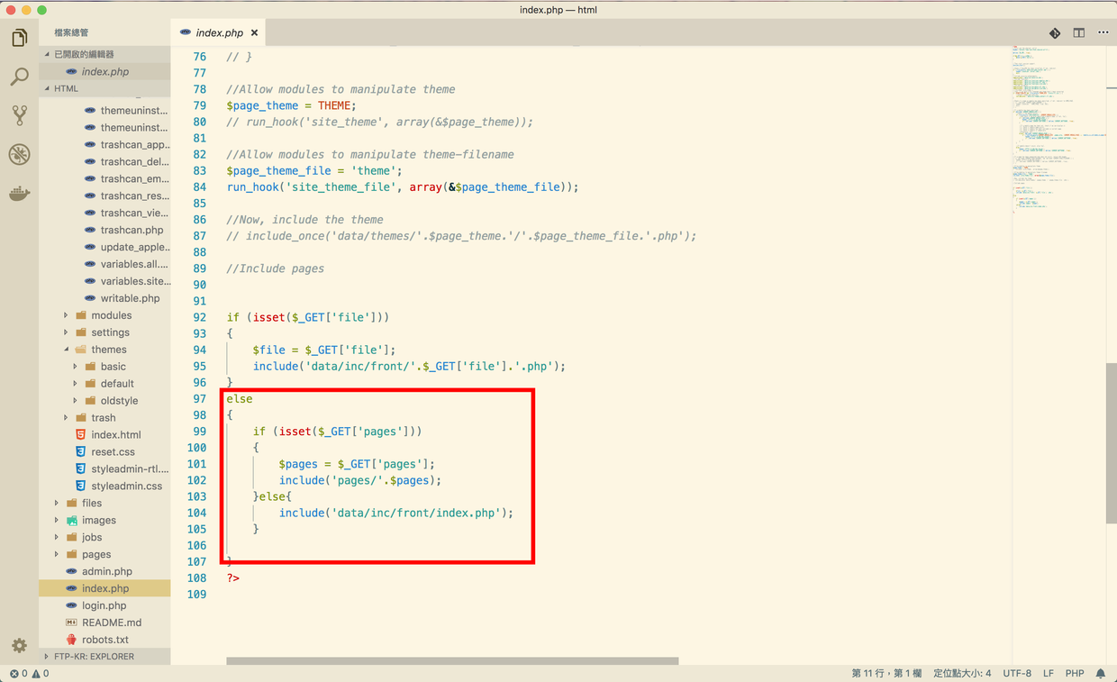The image size is (1117, 682).
Task: Open styleadmin.css in the file tree
Action: (x=126, y=486)
